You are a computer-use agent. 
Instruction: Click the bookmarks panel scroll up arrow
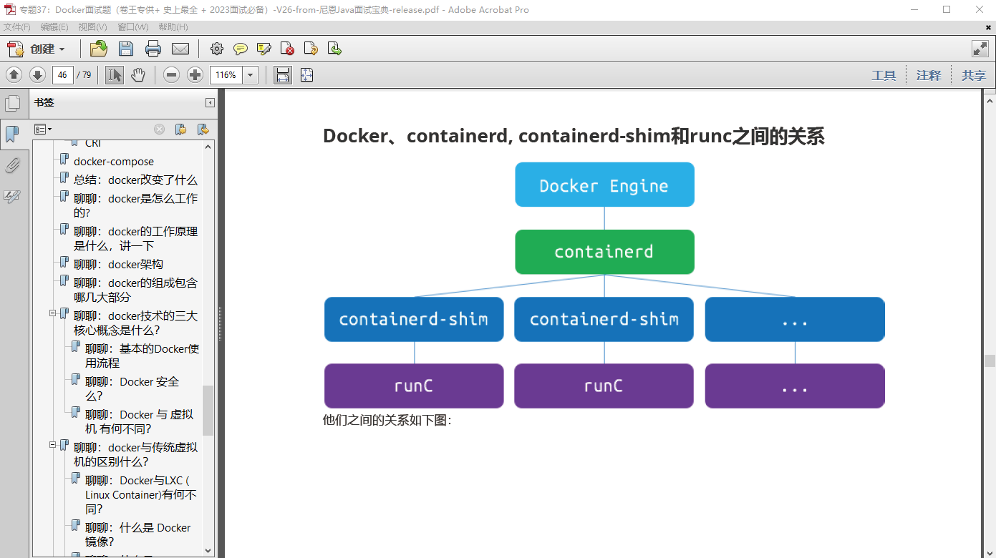click(208, 147)
